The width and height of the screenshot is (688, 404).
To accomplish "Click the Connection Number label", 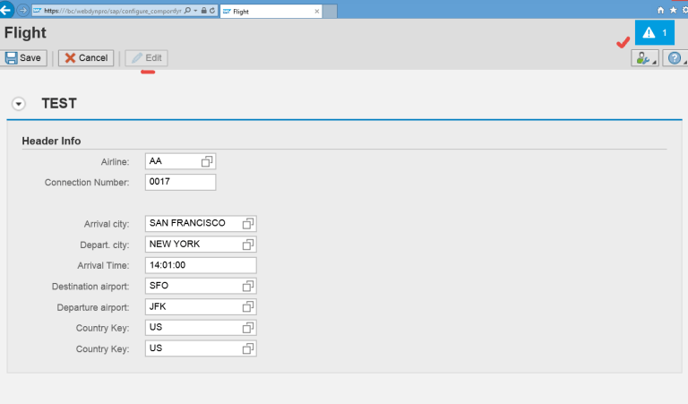I will click(x=87, y=183).
